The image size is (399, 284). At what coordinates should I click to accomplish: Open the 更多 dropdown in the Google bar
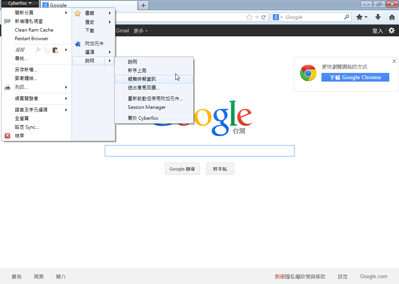click(140, 31)
